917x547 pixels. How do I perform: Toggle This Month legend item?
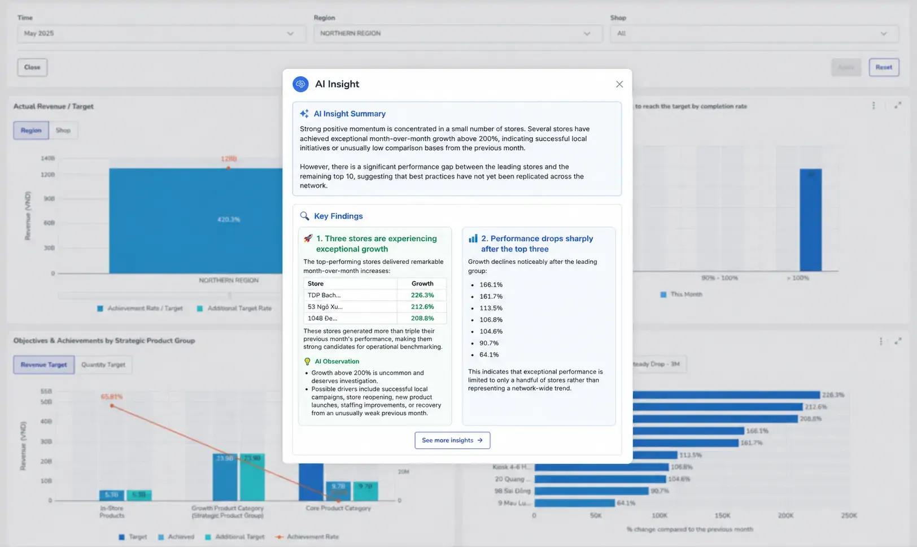tap(681, 294)
